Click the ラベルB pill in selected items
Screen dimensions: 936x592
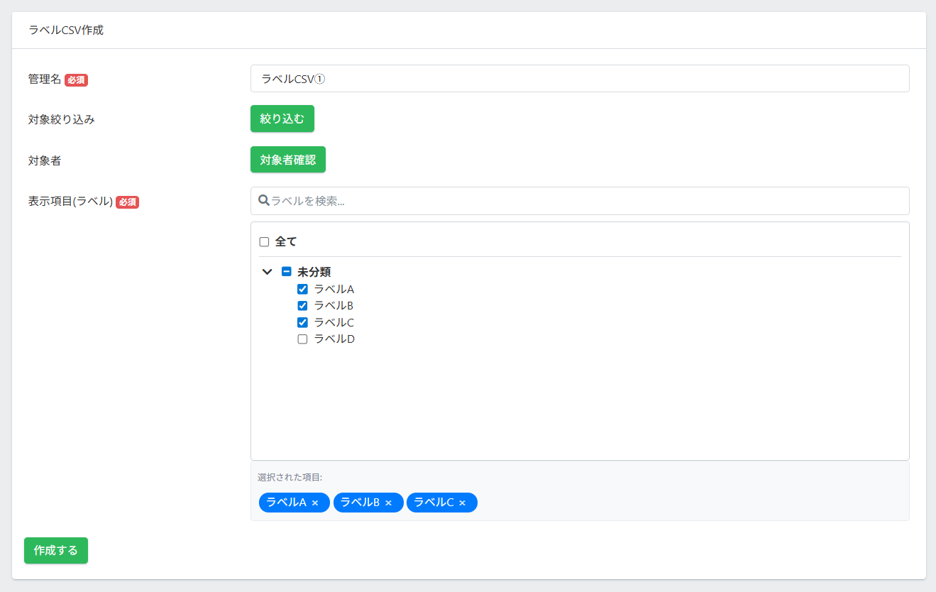(360, 503)
